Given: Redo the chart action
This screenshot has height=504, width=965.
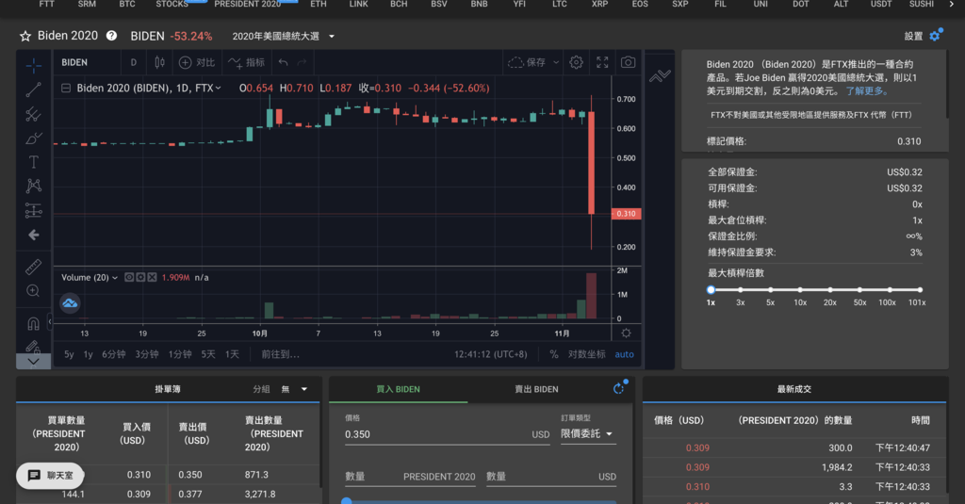Looking at the screenshot, I should pyautogui.click(x=302, y=62).
